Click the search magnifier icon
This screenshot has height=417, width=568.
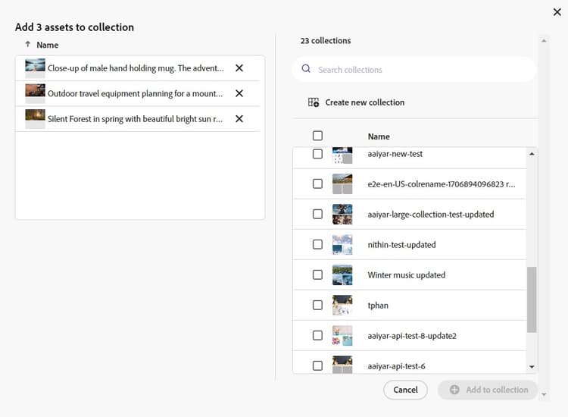306,69
